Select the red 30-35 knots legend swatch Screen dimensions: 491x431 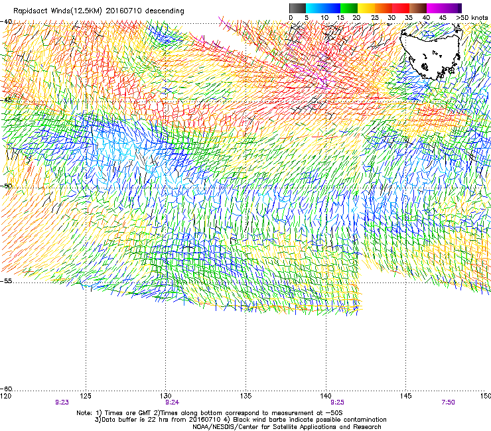(x=401, y=8)
